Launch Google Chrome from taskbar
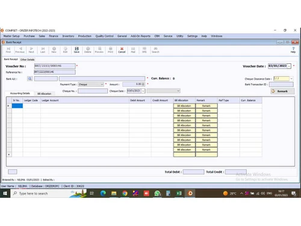This screenshot has height=226, width=301. coord(125,193)
